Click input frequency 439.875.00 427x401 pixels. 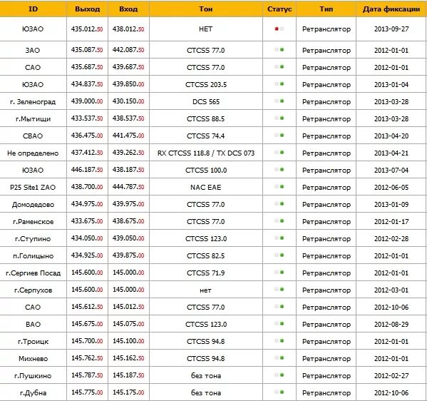(128, 255)
